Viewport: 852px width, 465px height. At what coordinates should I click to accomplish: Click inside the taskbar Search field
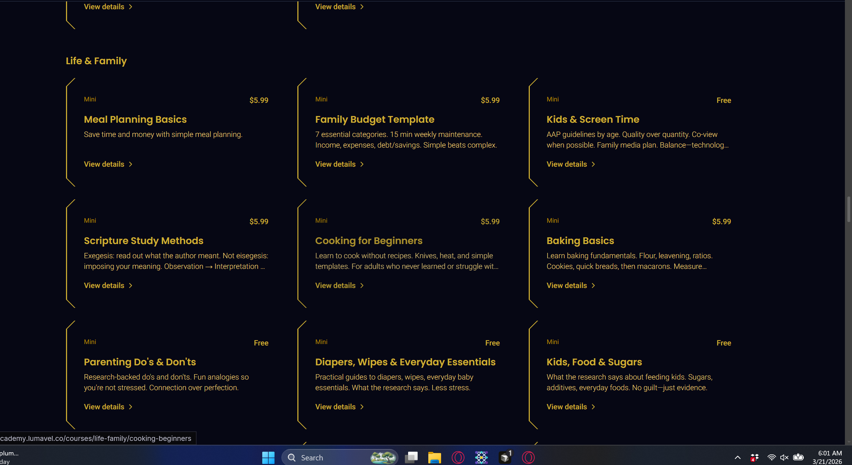coord(330,457)
